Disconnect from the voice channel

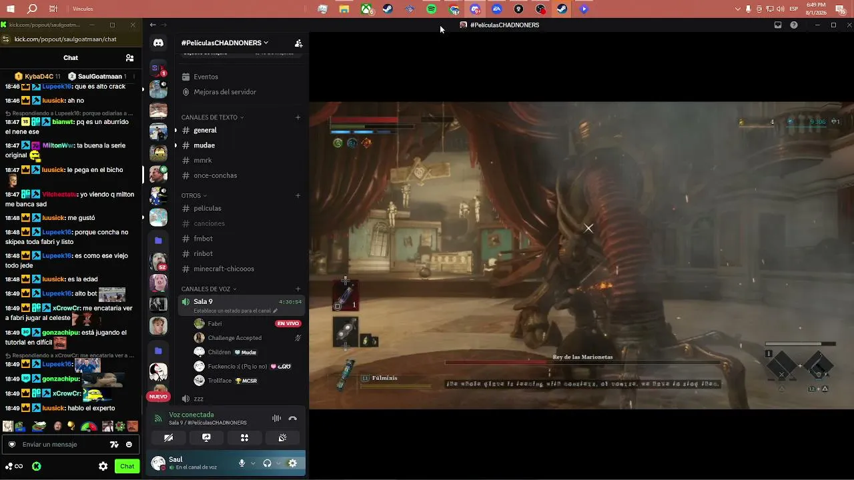coord(292,418)
